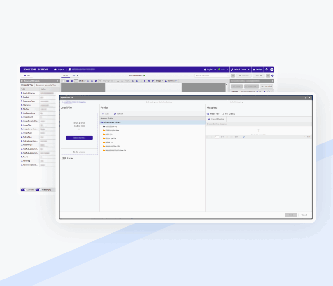This screenshot has width=333, height=286.
Task: Switch to the HTML tab
Action: pos(66,75)
